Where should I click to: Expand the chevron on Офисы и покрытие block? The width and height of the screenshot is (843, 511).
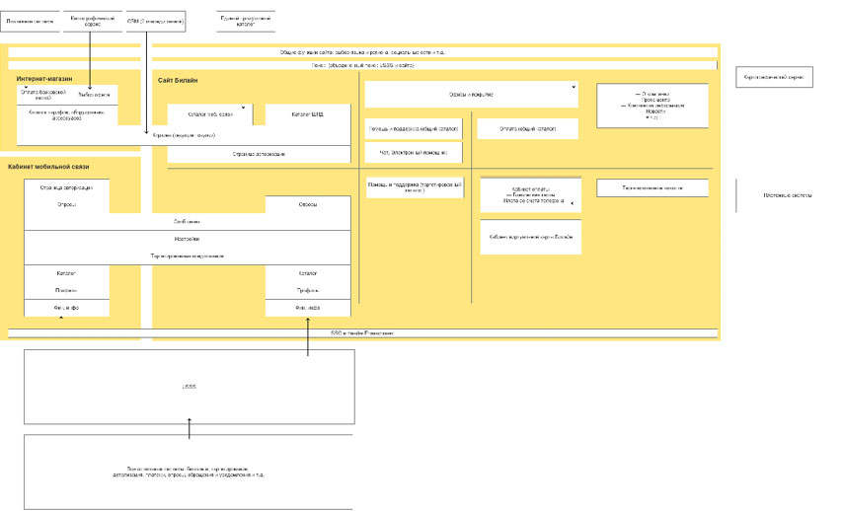coord(573,87)
